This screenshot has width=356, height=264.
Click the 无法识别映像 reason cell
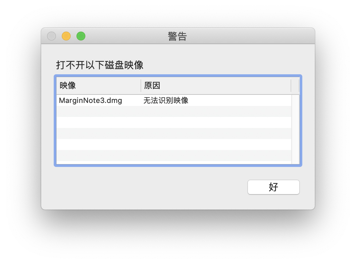point(166,100)
